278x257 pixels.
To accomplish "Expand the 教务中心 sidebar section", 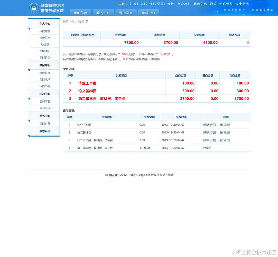I will click(44, 65).
